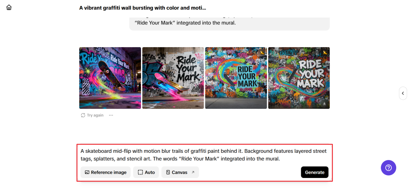The image size is (409, 188).
Task: Expand the collapsed side panel chevron
Action: point(403,93)
